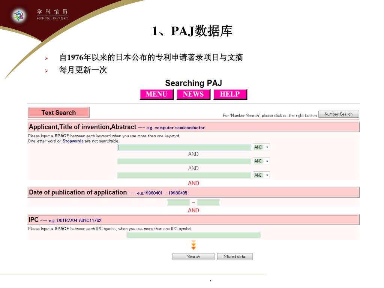
Task: Click the red AND label above Date section
Action: (193, 183)
